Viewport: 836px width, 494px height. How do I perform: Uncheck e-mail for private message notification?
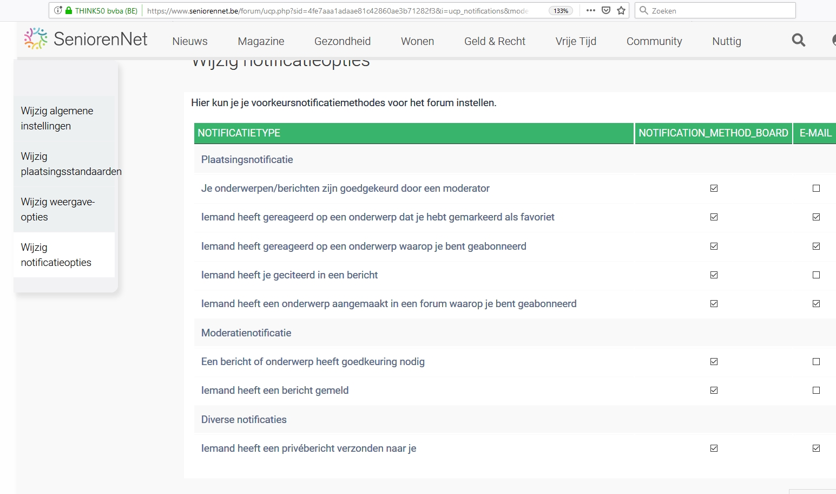click(816, 448)
